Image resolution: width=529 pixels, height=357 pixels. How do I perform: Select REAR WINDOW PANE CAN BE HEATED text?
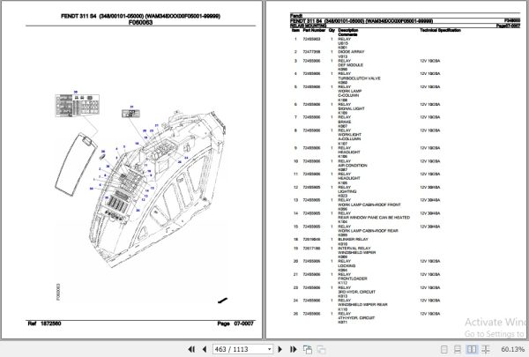point(374,218)
